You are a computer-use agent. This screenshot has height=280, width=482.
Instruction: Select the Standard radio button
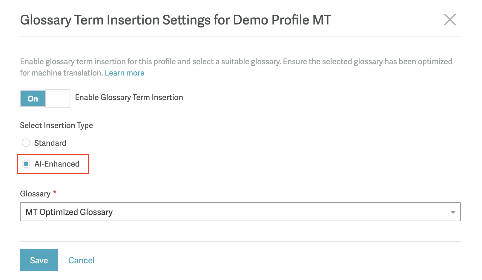click(26, 143)
